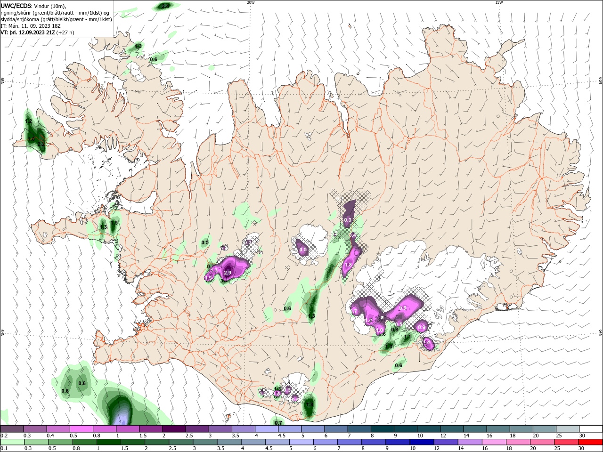Pick the pale grey snow swatch between 25 and 30
Image resolution: width=603 pixels, height=452 pixels.
[x=568, y=429]
